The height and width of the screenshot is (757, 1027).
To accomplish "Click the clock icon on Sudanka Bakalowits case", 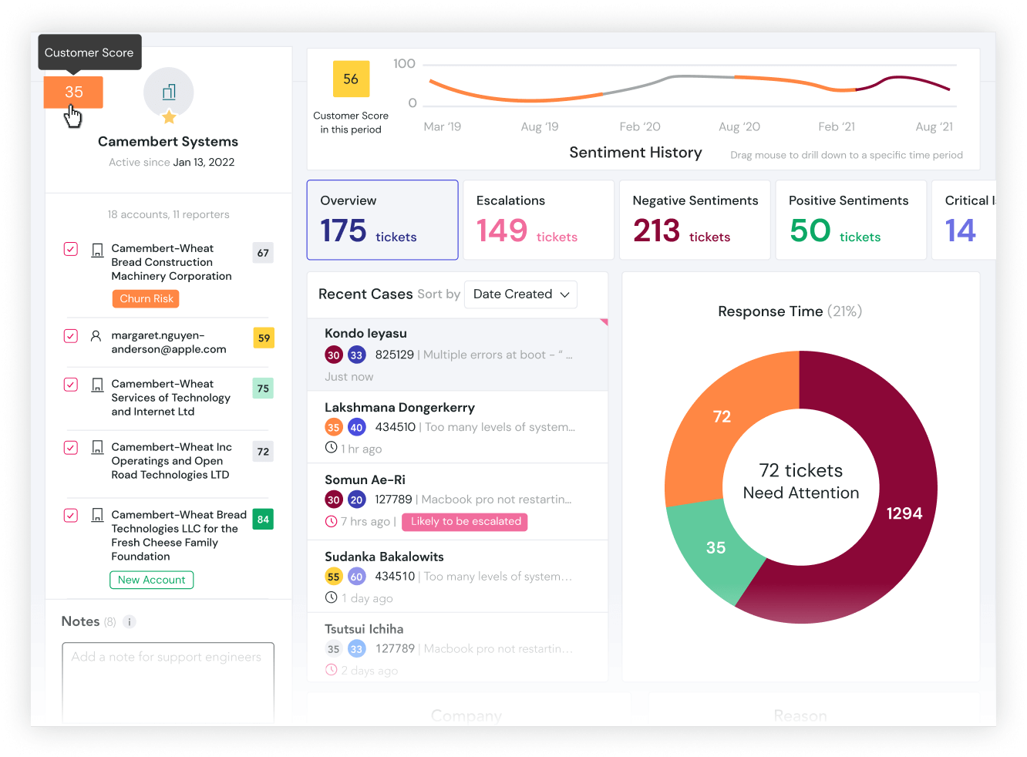I will tap(331, 597).
